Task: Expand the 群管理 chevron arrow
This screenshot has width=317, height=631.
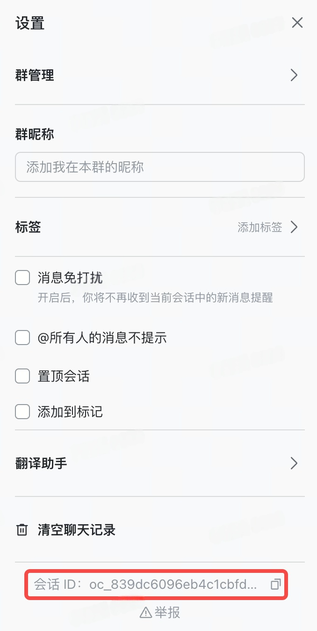Action: coord(294,75)
